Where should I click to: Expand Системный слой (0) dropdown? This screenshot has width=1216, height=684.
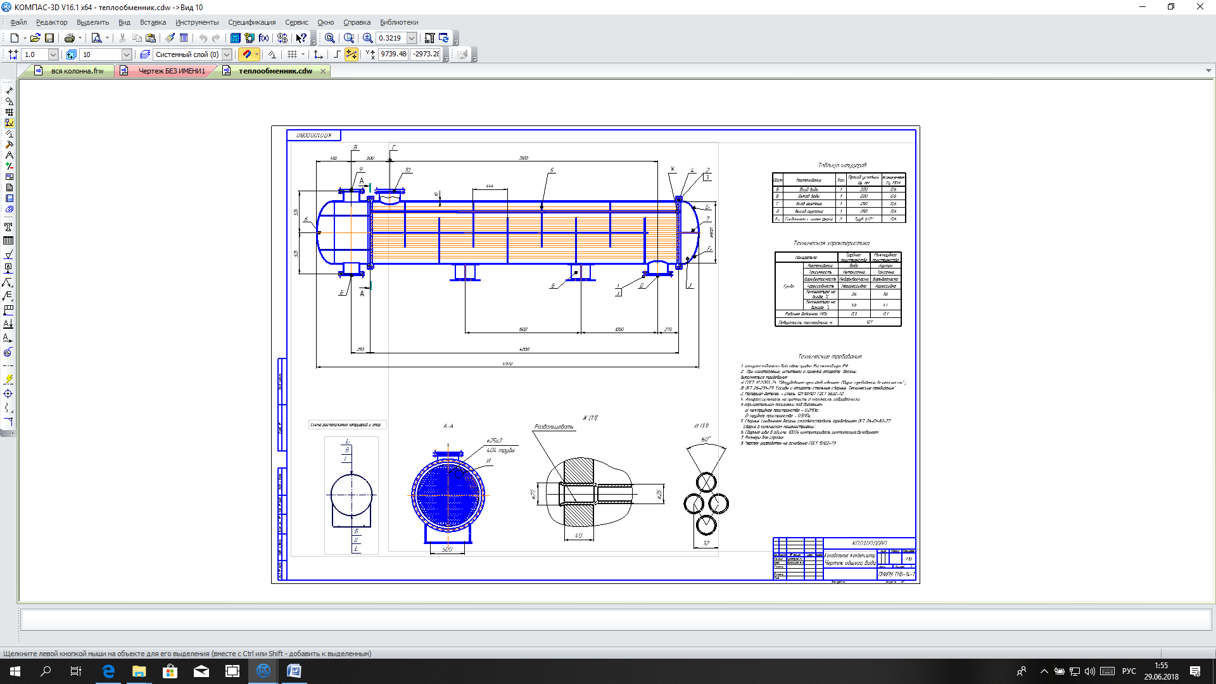tap(227, 54)
